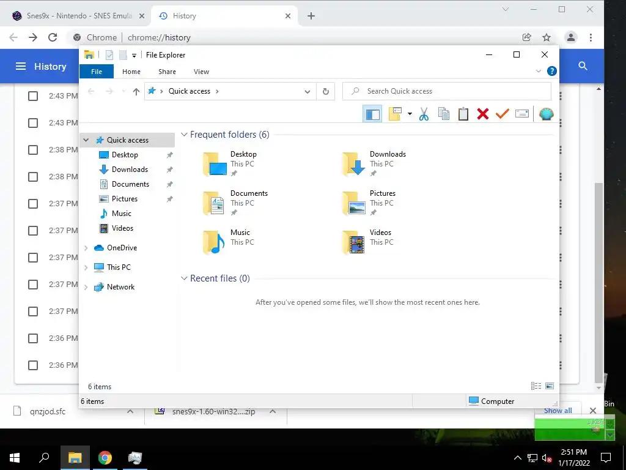Check the first 2:38 PM history entry
The height and width of the screenshot is (470, 626).
coord(33,150)
